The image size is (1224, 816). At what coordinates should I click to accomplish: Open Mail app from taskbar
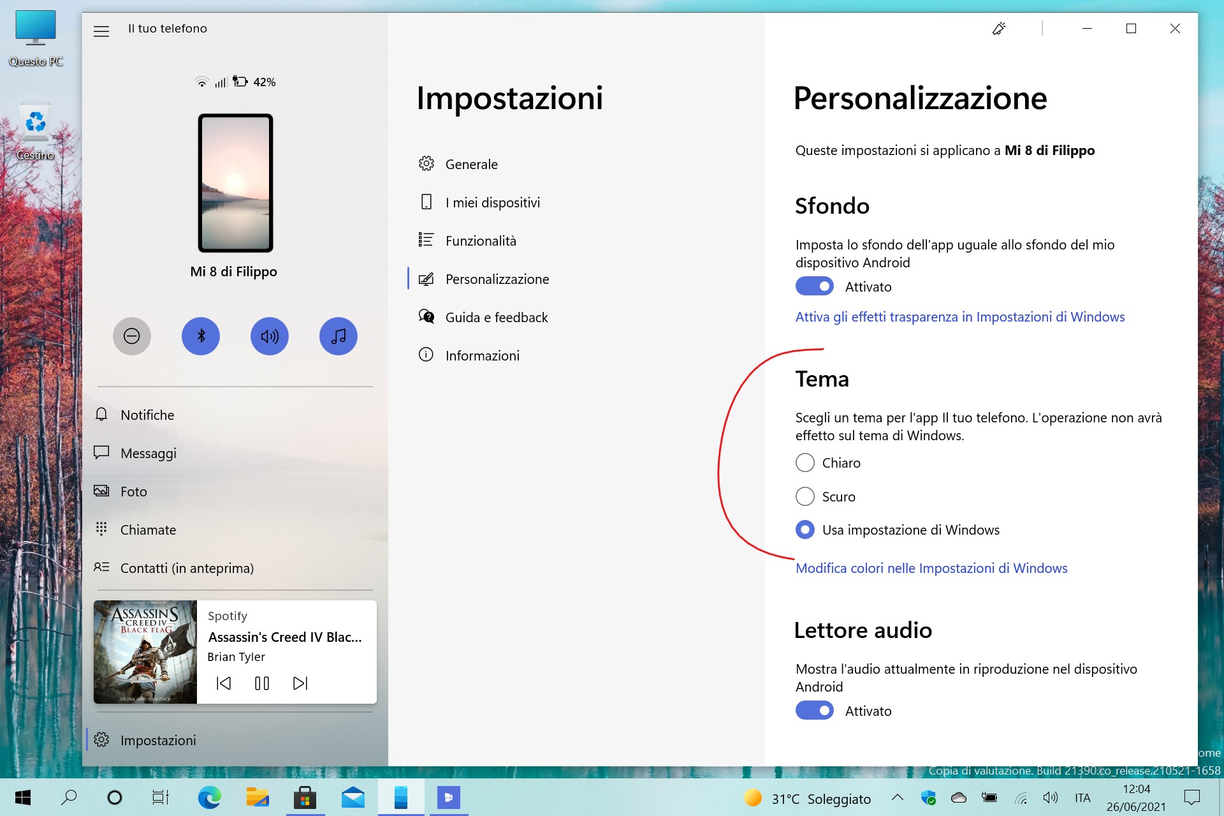[x=353, y=797]
